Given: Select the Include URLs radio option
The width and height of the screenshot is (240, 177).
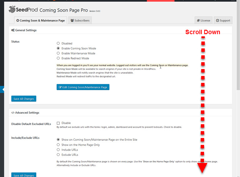Looking at the screenshot, I should (x=58, y=150).
